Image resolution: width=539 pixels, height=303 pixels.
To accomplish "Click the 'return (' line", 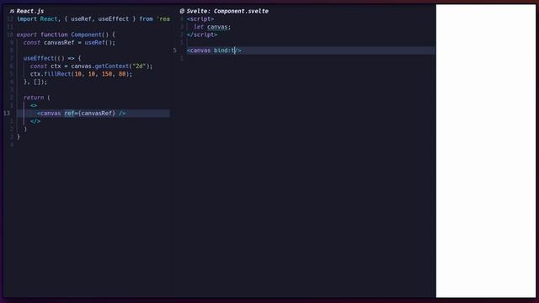I will point(36,98).
